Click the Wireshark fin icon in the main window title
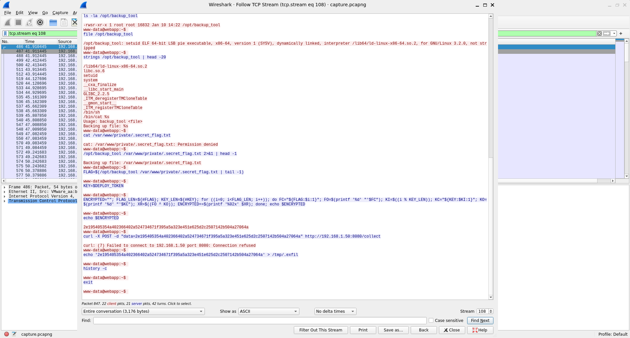The height and width of the screenshot is (338, 630). (x=6, y=5)
